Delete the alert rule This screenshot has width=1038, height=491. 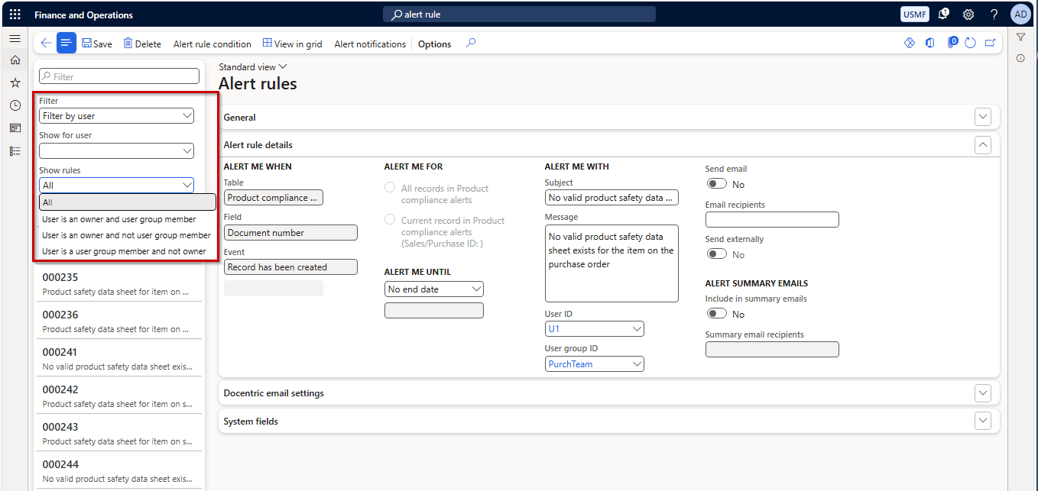[x=142, y=44]
